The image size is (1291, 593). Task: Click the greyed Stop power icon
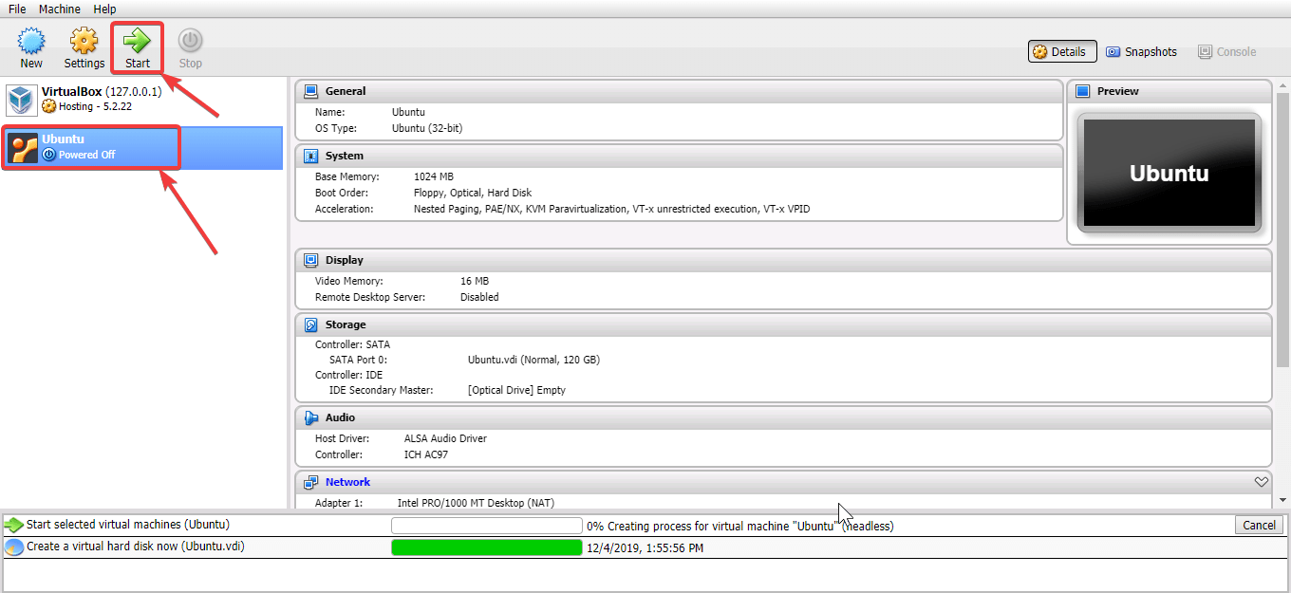click(x=191, y=41)
